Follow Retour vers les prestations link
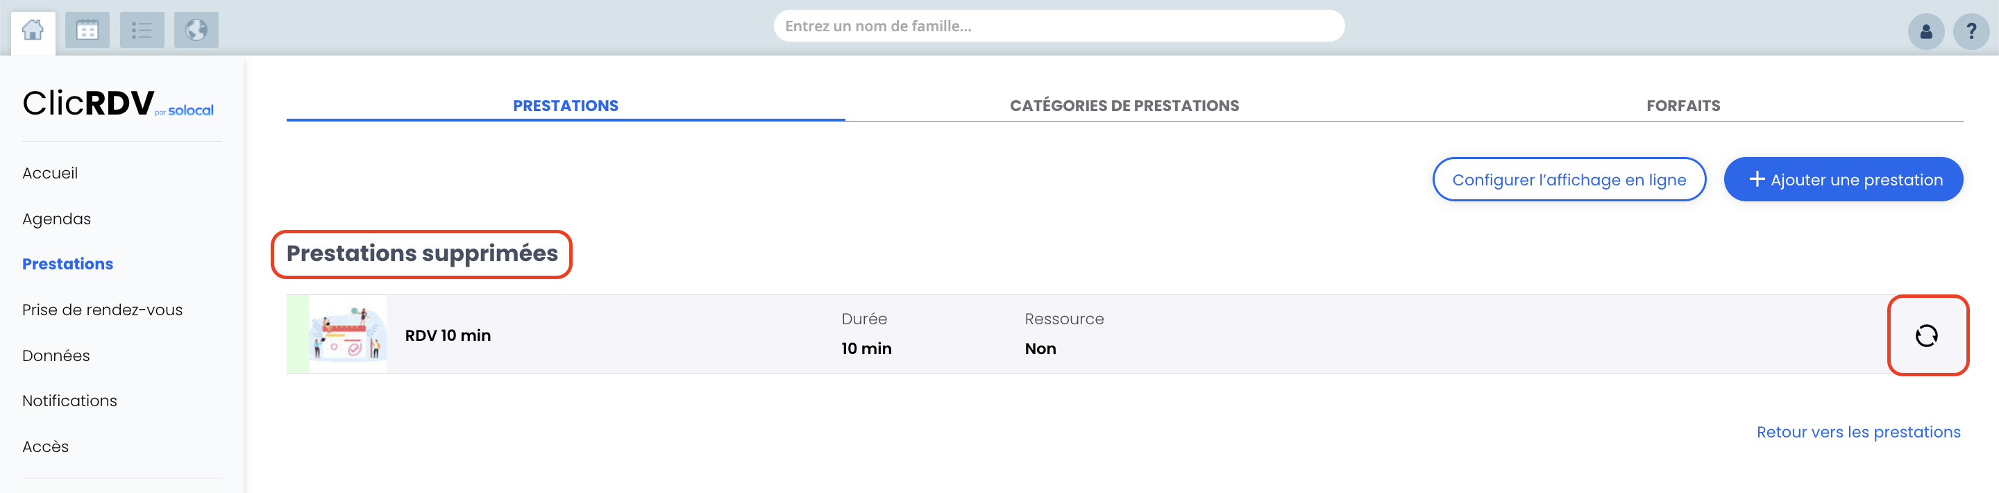Image resolution: width=1999 pixels, height=493 pixels. (1858, 432)
